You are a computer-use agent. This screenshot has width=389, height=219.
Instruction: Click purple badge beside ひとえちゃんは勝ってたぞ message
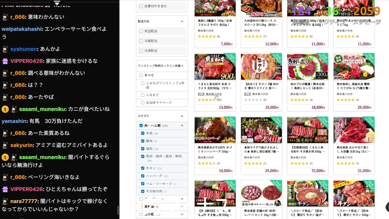point(5,189)
